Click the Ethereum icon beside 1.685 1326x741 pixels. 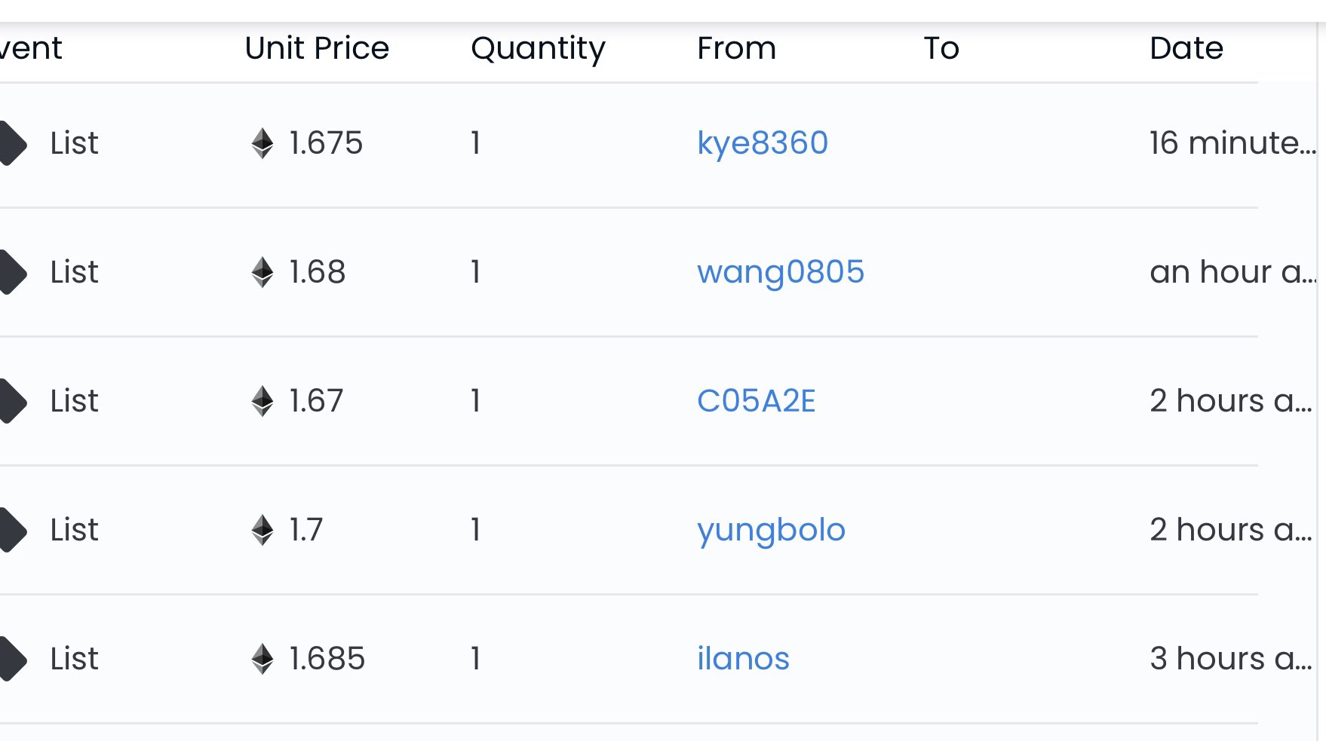tap(262, 659)
